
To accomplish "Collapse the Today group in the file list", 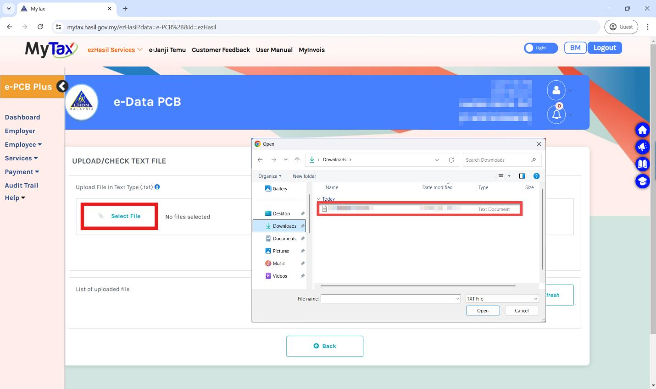I will (x=318, y=198).
